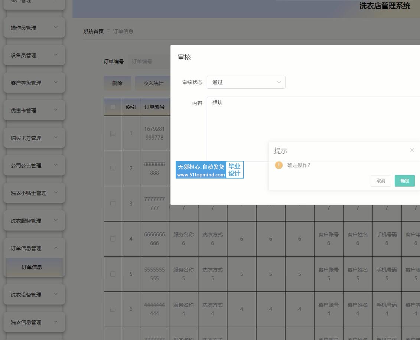Expand the 购买卡券管理 menu chevron
The height and width of the screenshot is (340, 420).
[x=56, y=137]
